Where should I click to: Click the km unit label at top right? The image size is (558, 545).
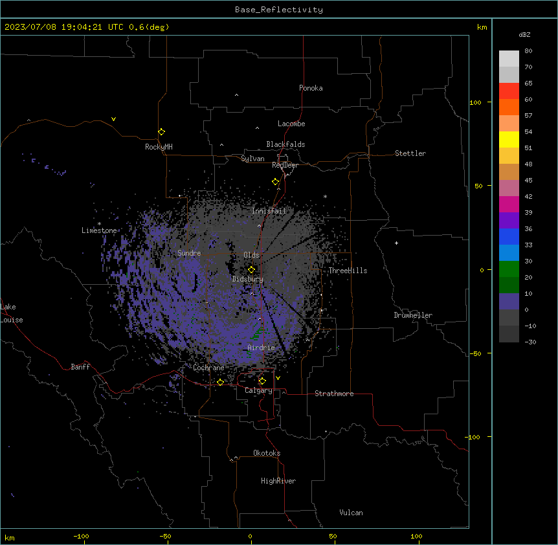(x=482, y=27)
